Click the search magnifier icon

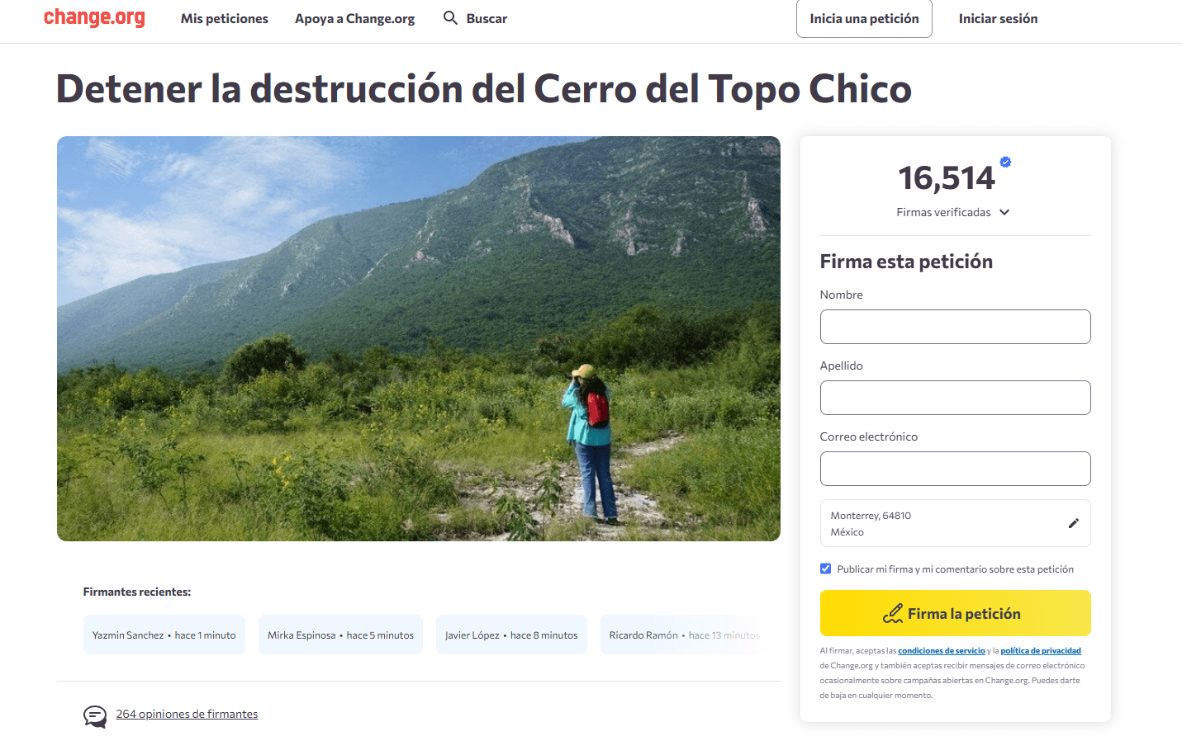[x=450, y=17]
